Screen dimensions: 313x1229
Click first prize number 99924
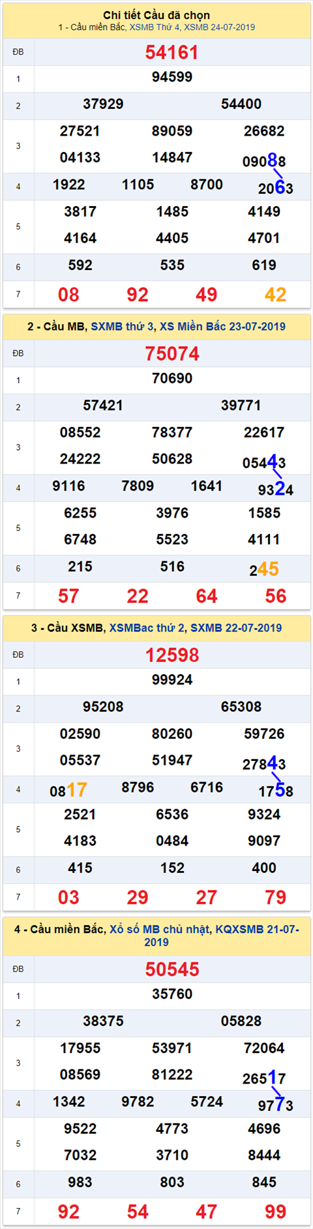coord(172,679)
